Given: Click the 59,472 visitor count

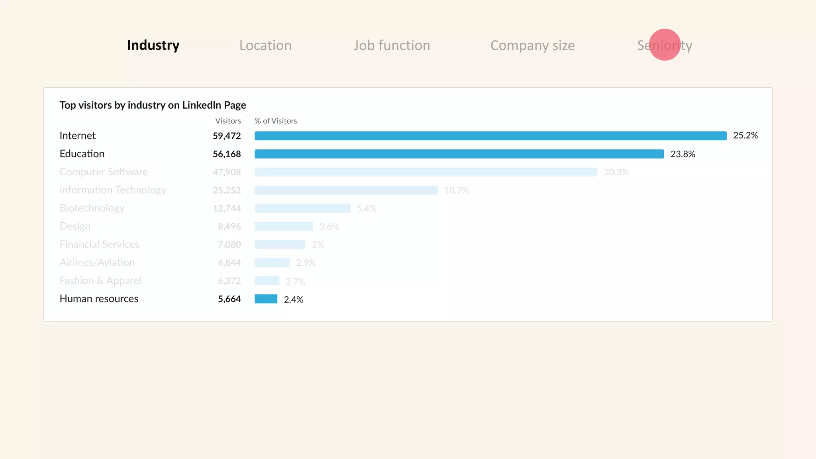Looking at the screenshot, I should 227,136.
